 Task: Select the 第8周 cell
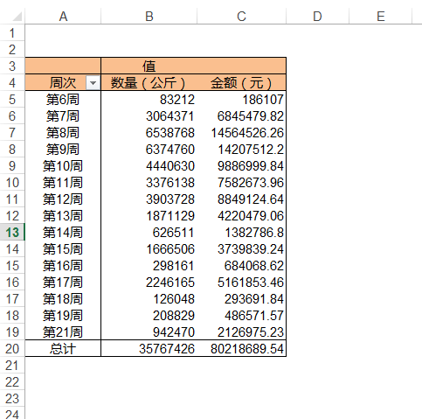(x=63, y=133)
